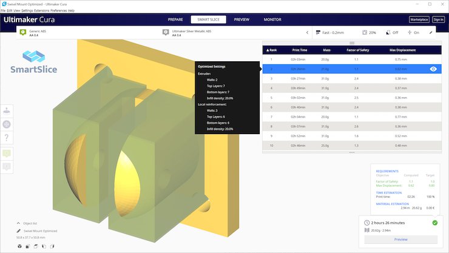Click the drag handle above the results table
The height and width of the screenshot is (253, 449).
[352, 43]
